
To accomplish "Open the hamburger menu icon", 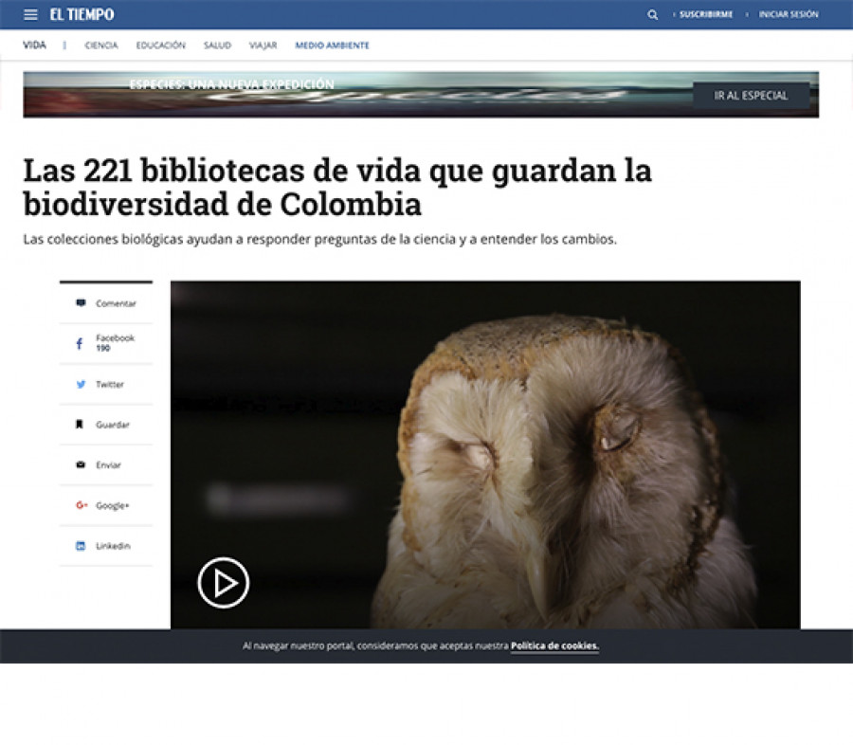I will click(x=30, y=15).
